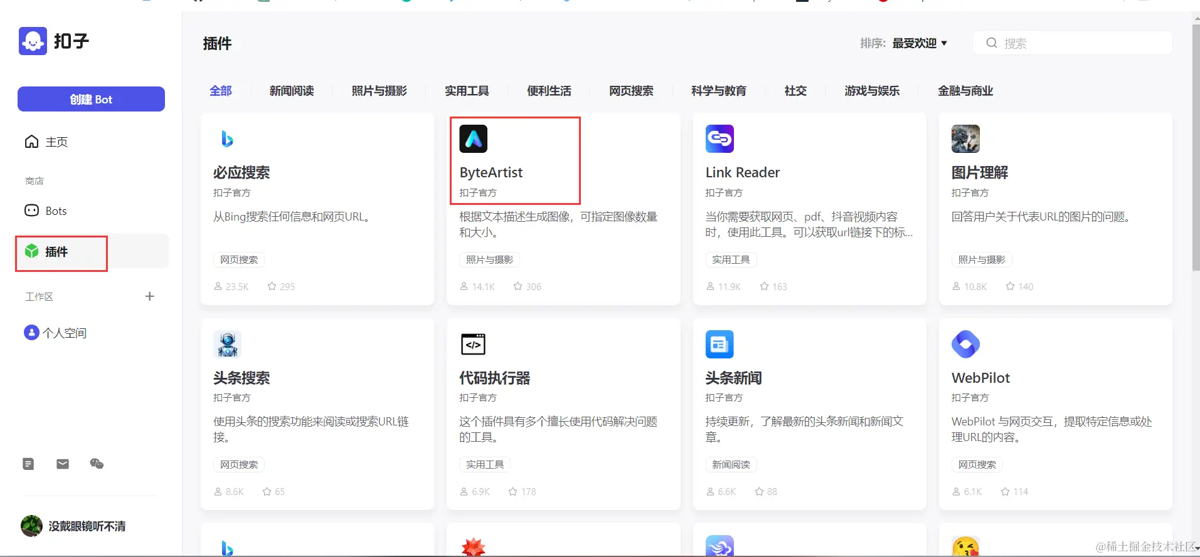
Task: Click the 头条搜索 robot plugin icon
Action: 227,344
